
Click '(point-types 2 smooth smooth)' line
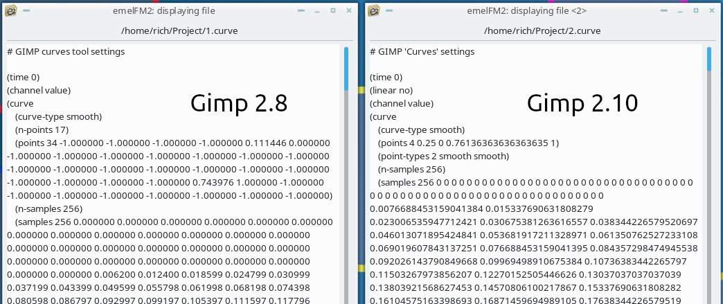pyautogui.click(x=443, y=156)
